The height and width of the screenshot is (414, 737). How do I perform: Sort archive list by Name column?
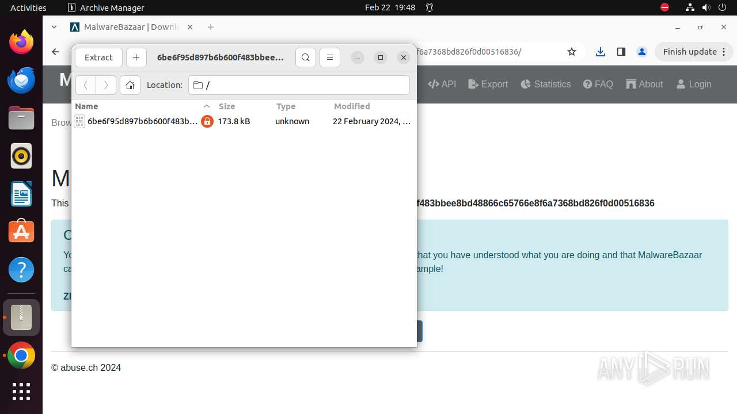tap(143, 106)
